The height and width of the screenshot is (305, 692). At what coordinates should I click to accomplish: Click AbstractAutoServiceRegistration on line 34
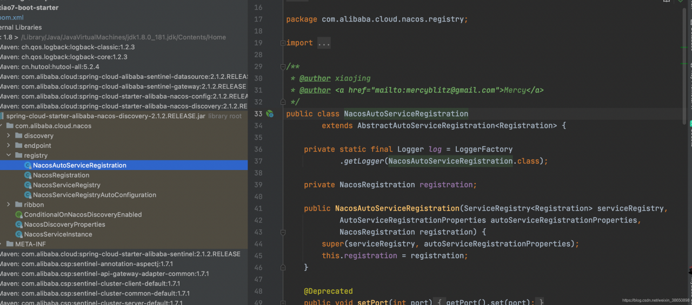coord(426,126)
